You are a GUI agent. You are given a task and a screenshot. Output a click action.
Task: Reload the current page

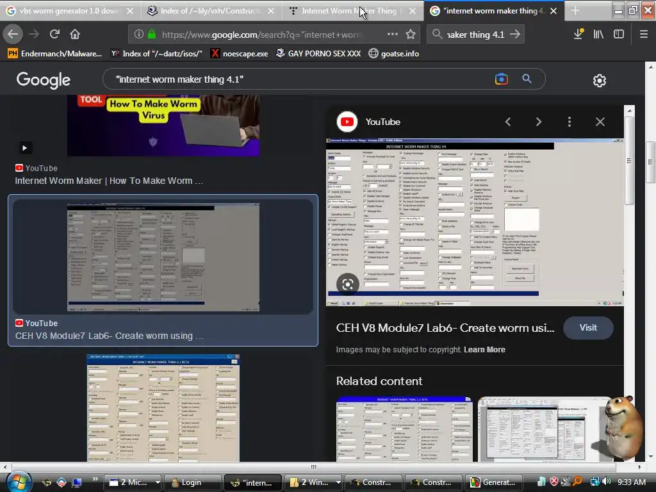pyautogui.click(x=54, y=34)
